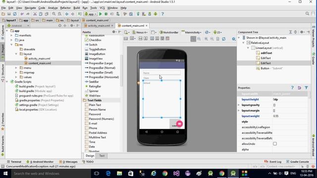Collapse the res folder
Screen dimensions: 317x178
11,44
